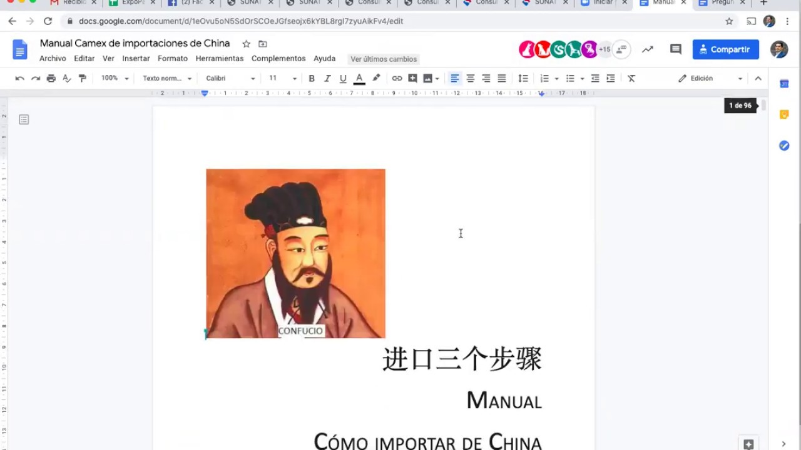Open the Edición mode dropdown
The height and width of the screenshot is (450, 801).
pos(710,78)
